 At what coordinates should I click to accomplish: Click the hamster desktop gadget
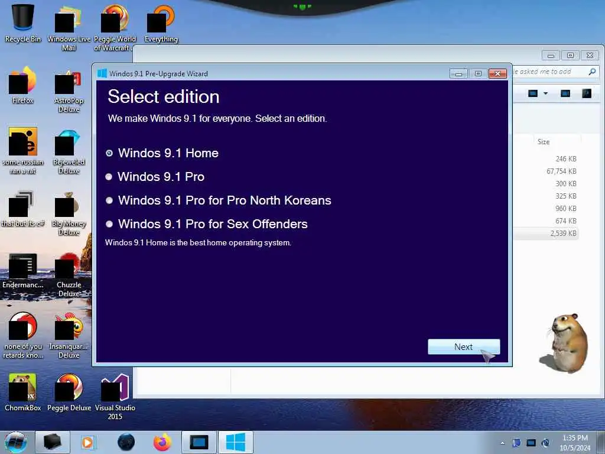[565, 343]
